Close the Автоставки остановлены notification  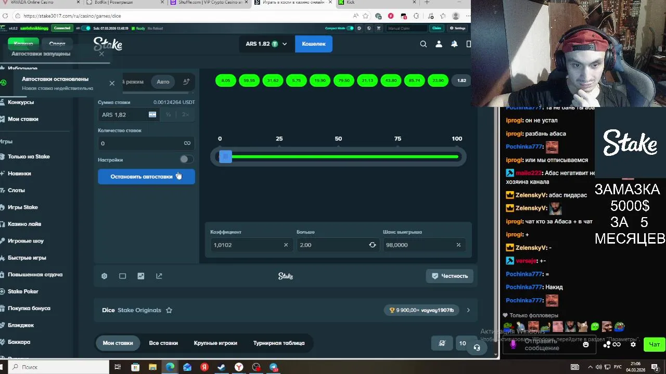(112, 83)
